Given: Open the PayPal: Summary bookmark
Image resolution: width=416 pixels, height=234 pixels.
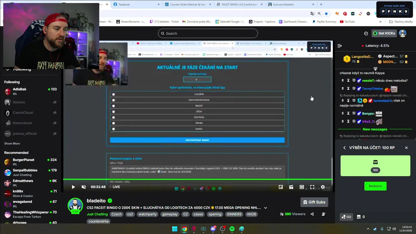Looking at the screenshot, I should click(324, 22).
